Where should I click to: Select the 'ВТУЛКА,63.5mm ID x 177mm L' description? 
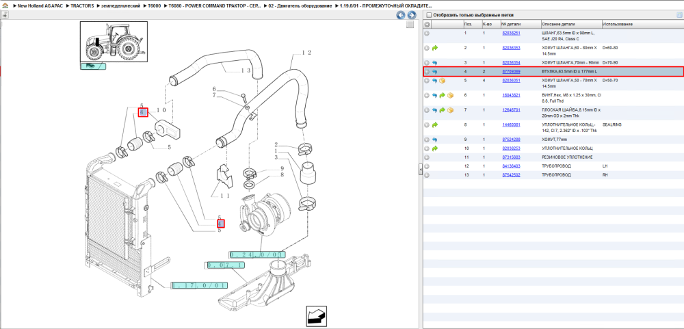[x=570, y=72]
